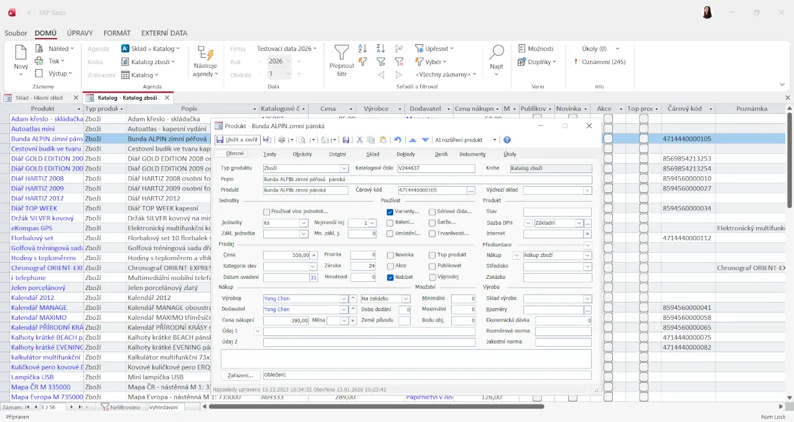794x422 pixels.
Task: Switch to the Obrázky tab
Action: pyautogui.click(x=302, y=154)
